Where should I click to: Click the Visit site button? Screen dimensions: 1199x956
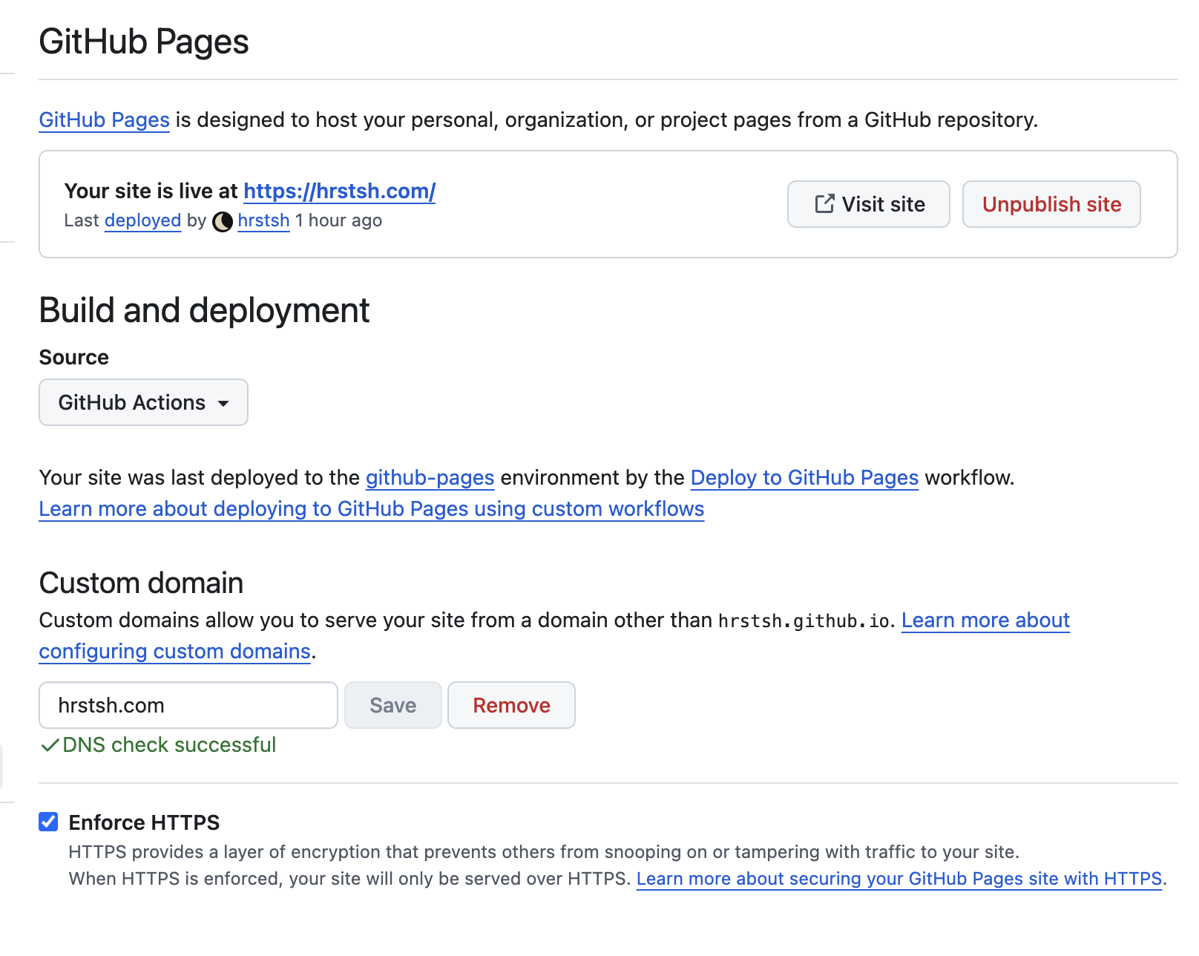868,204
